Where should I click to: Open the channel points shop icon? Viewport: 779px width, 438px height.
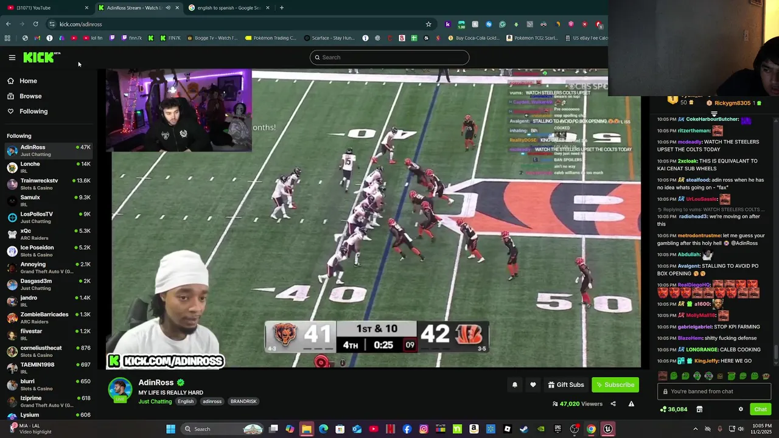699,409
